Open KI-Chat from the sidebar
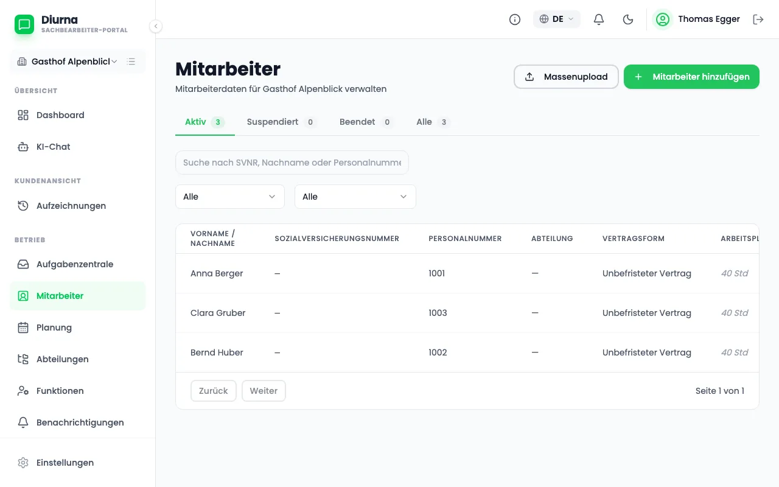 [x=78, y=147]
